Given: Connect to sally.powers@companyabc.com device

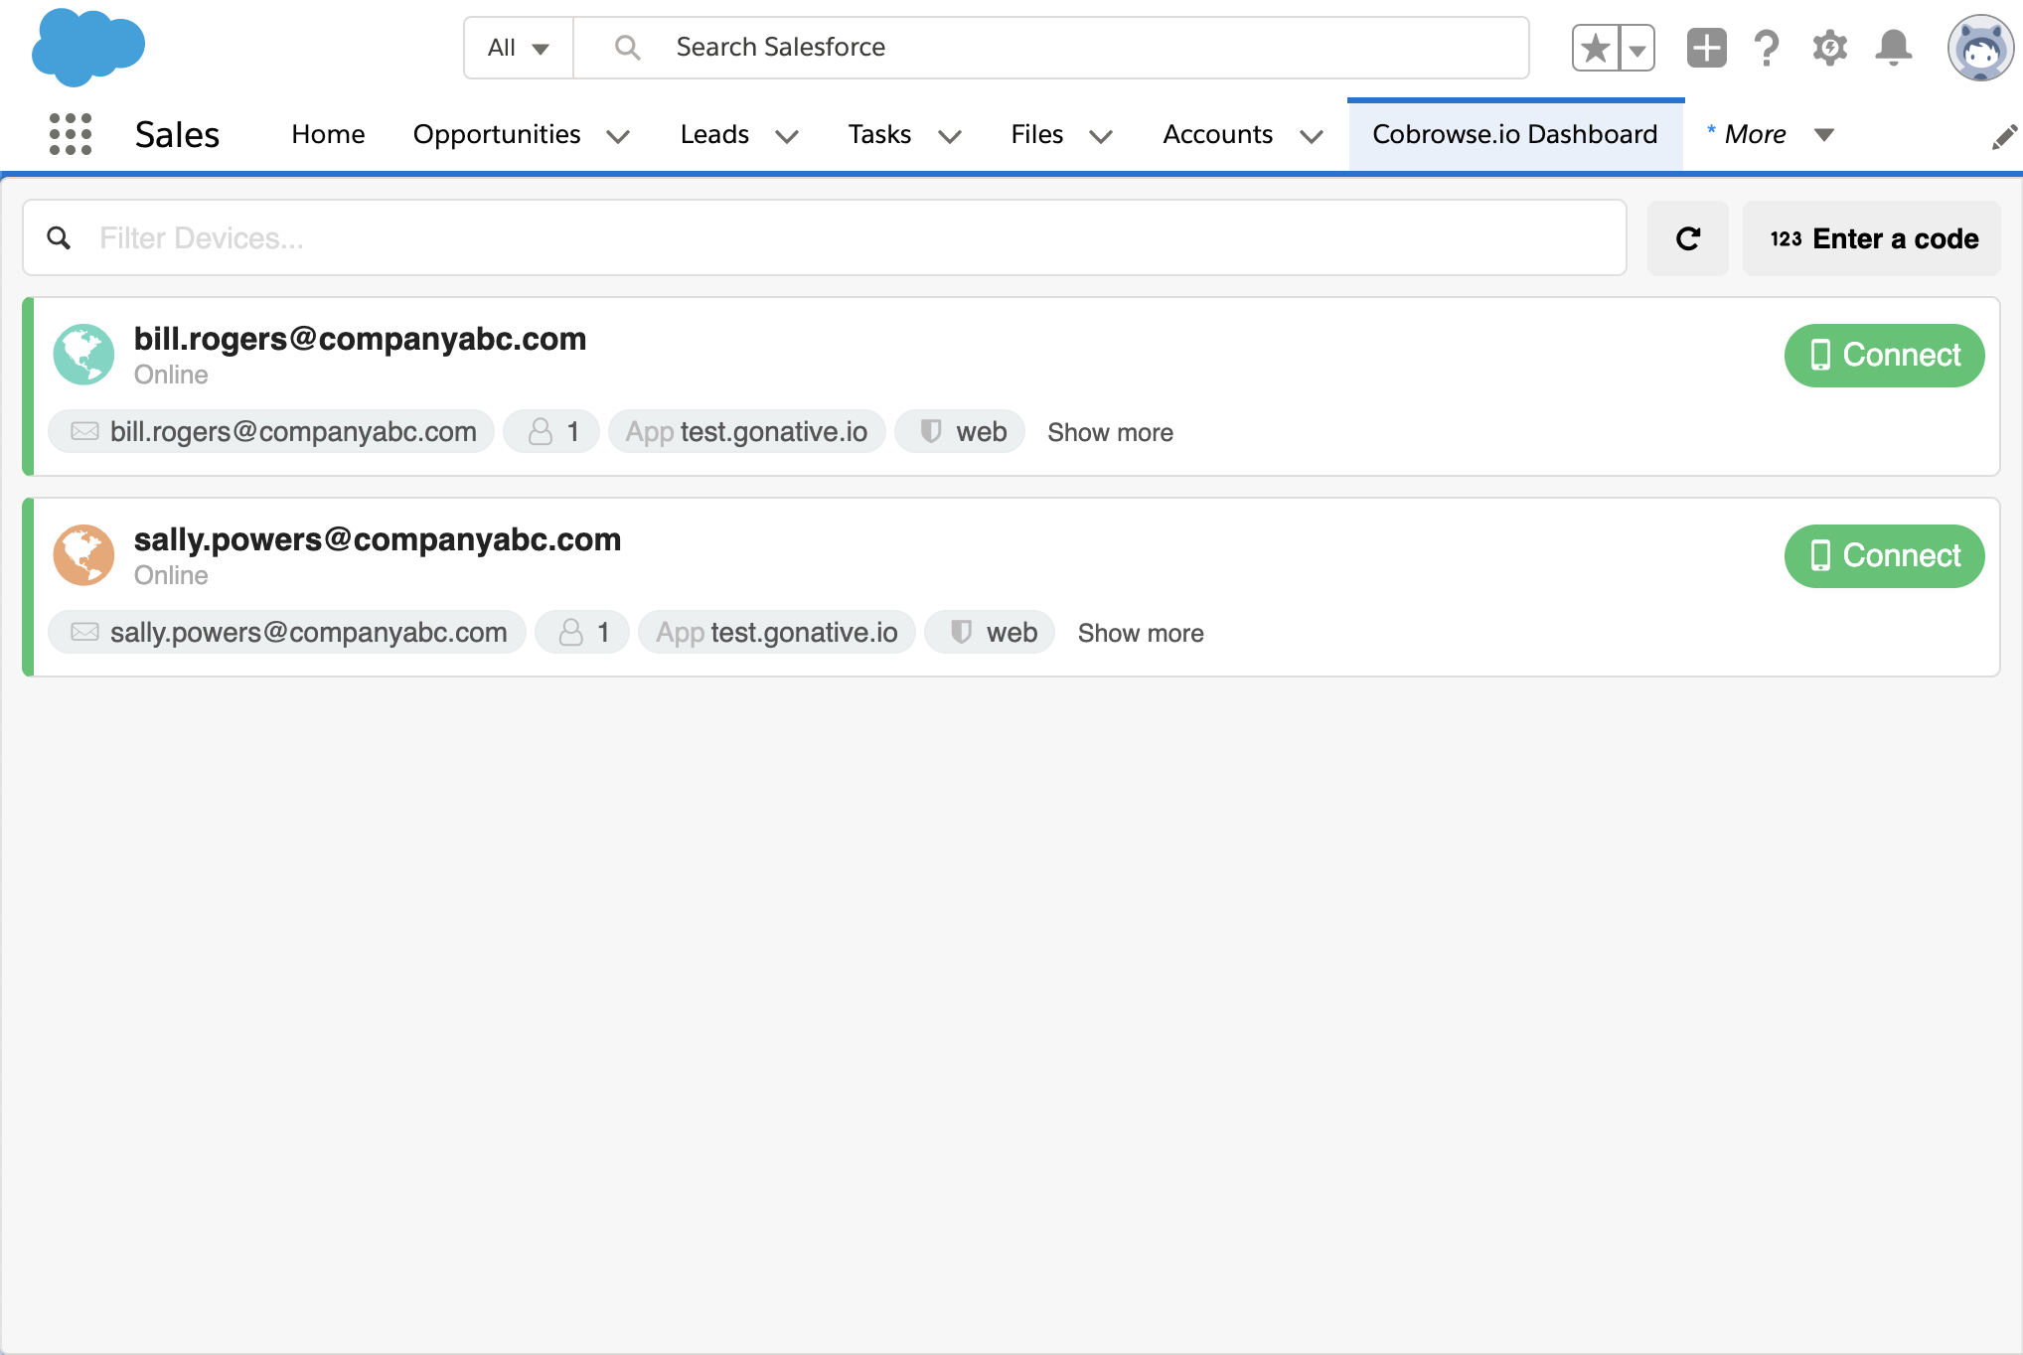Looking at the screenshot, I should point(1884,555).
